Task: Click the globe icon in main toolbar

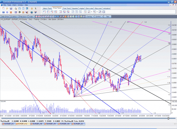Action: pos(32,12)
